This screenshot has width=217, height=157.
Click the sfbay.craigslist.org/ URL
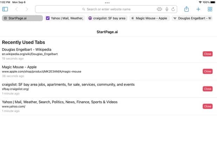15,89
